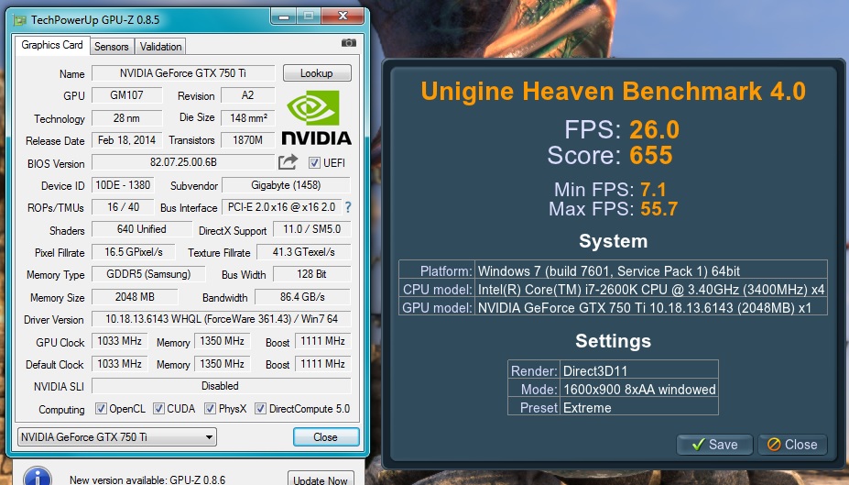The image size is (849, 485).
Task: Switch to the Sensors tab
Action: click(x=112, y=47)
